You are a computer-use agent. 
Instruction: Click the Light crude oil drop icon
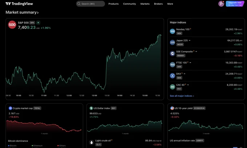click(92, 143)
